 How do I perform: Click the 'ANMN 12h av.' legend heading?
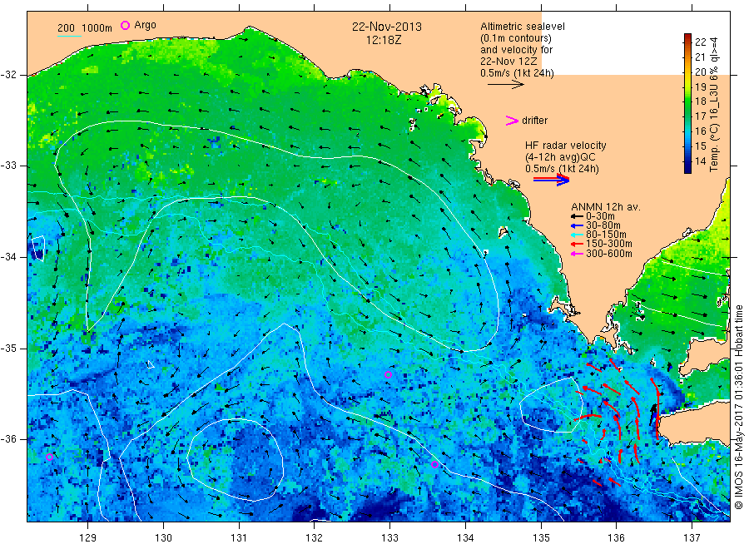pyautogui.click(x=606, y=207)
